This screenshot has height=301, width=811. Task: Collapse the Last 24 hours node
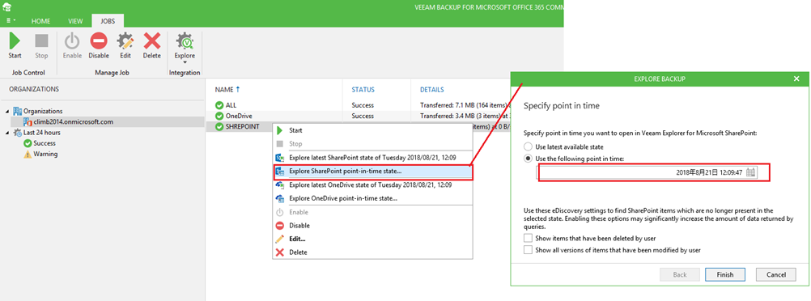(x=7, y=133)
